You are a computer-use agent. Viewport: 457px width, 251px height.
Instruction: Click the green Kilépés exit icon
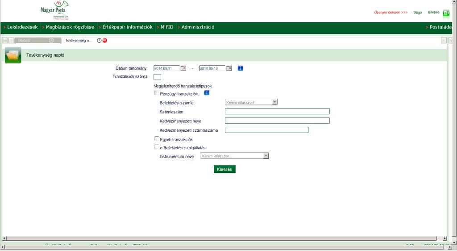[x=446, y=13]
